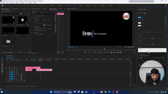This screenshot has width=168, height=94.
Task: Open the File menu
Action: tap(1, 3)
